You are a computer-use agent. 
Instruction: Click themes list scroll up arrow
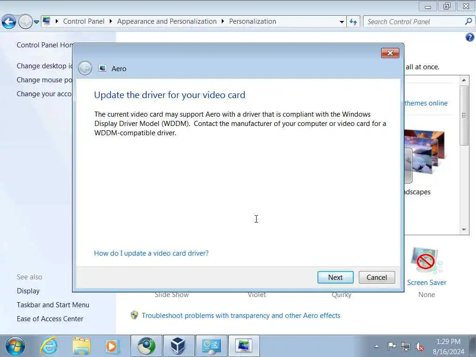pos(464,80)
